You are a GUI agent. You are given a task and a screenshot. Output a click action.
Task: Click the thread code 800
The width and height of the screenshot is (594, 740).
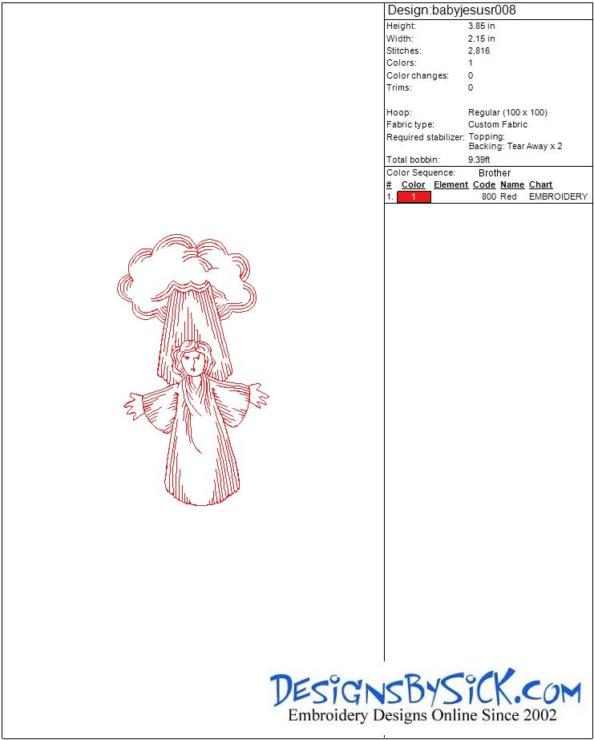point(489,196)
